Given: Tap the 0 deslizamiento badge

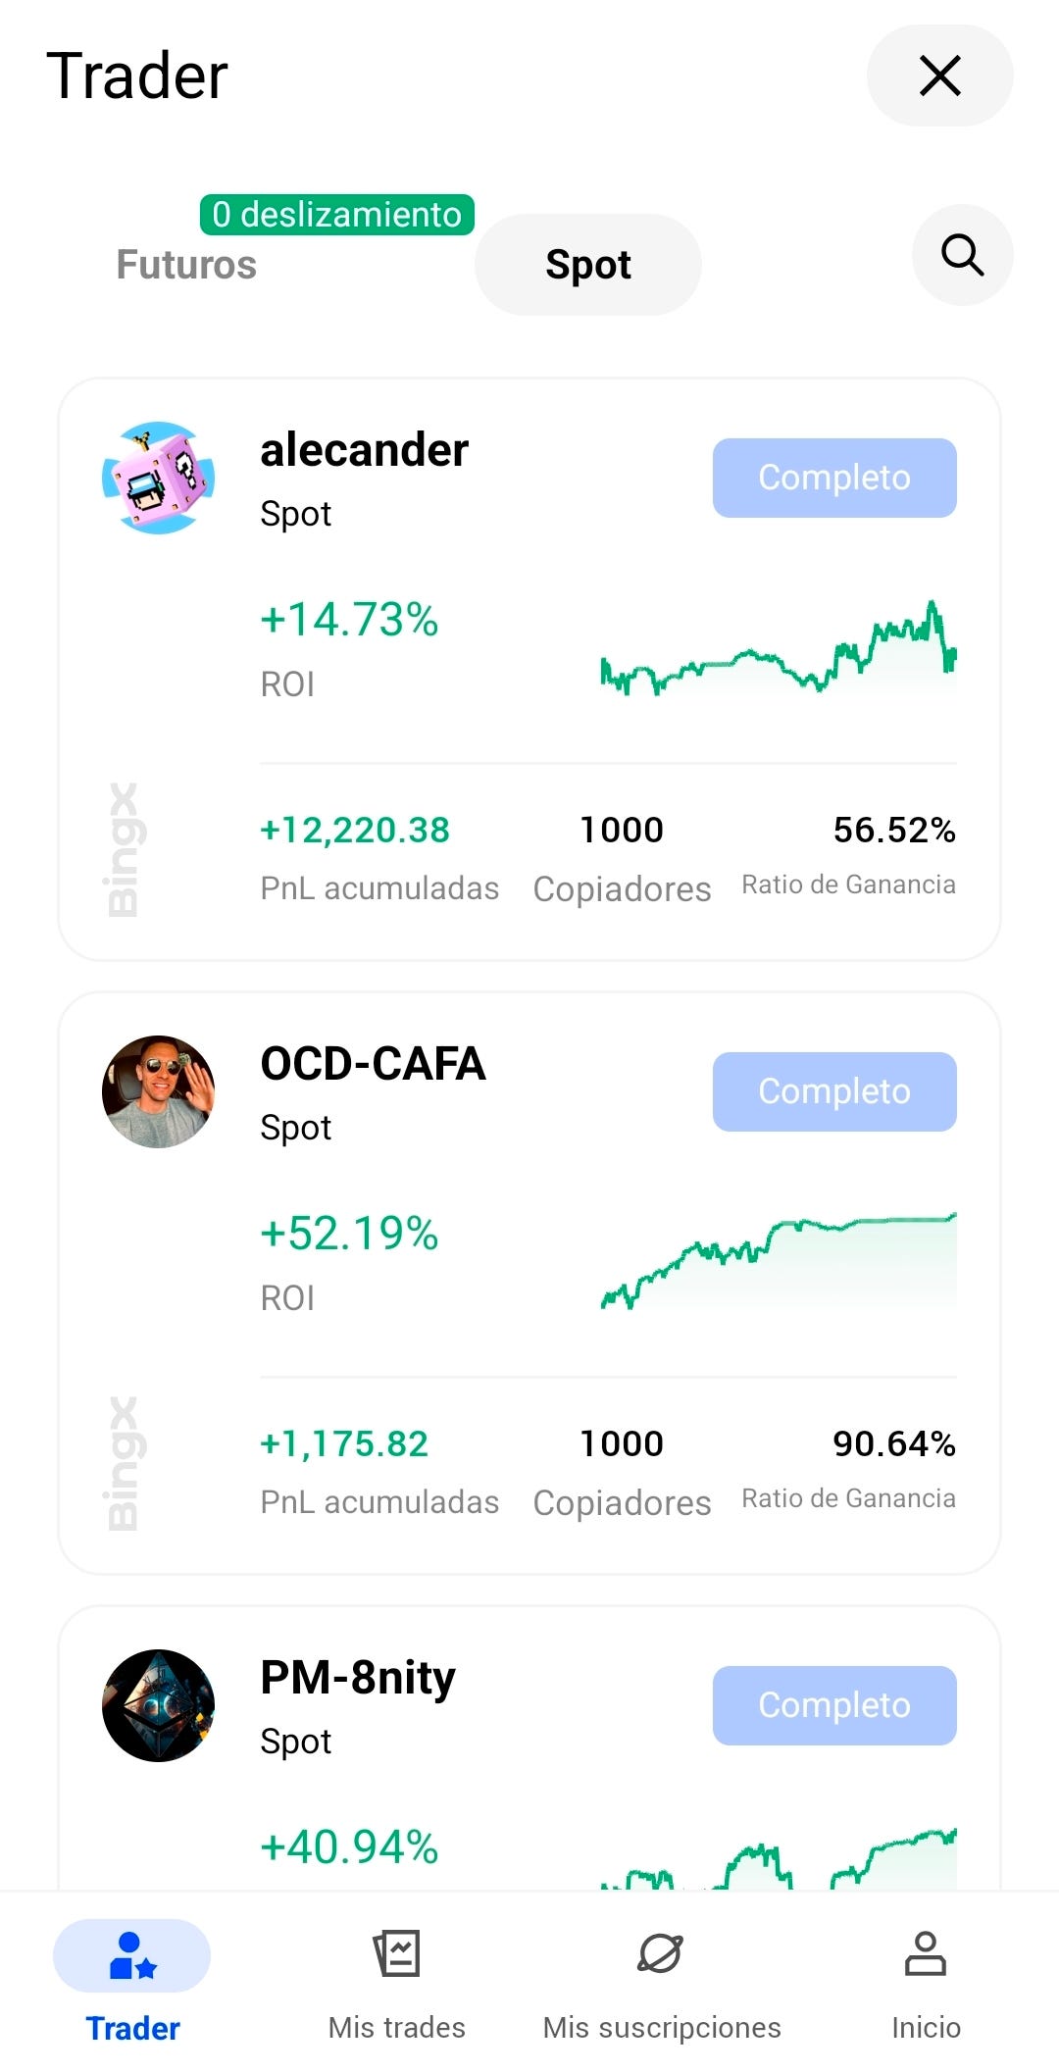Looking at the screenshot, I should point(337,215).
